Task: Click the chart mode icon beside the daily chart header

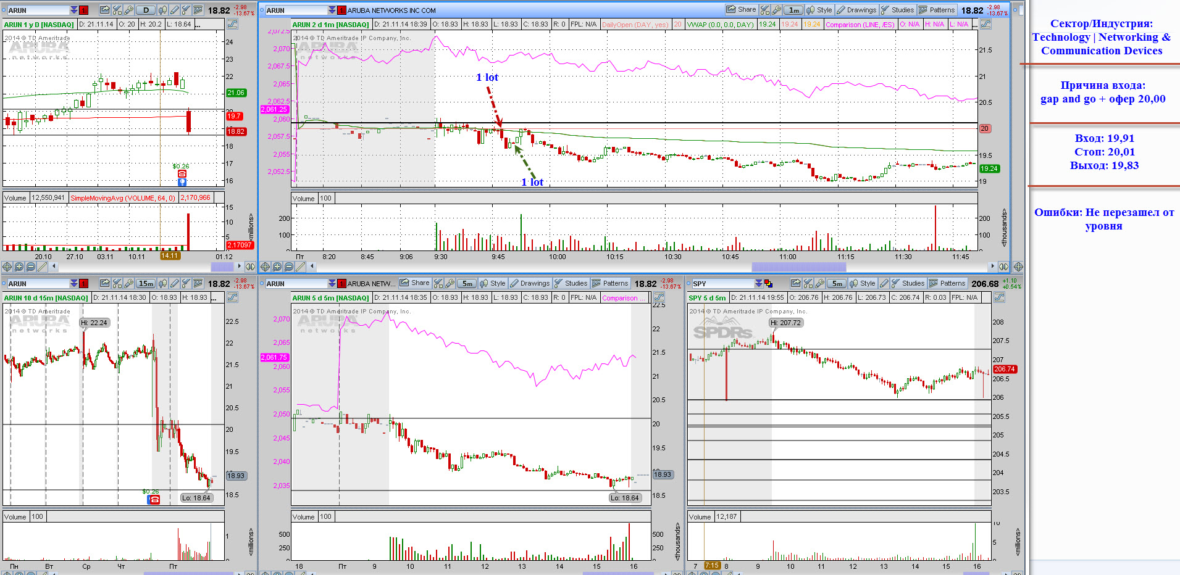Action: tap(232, 24)
